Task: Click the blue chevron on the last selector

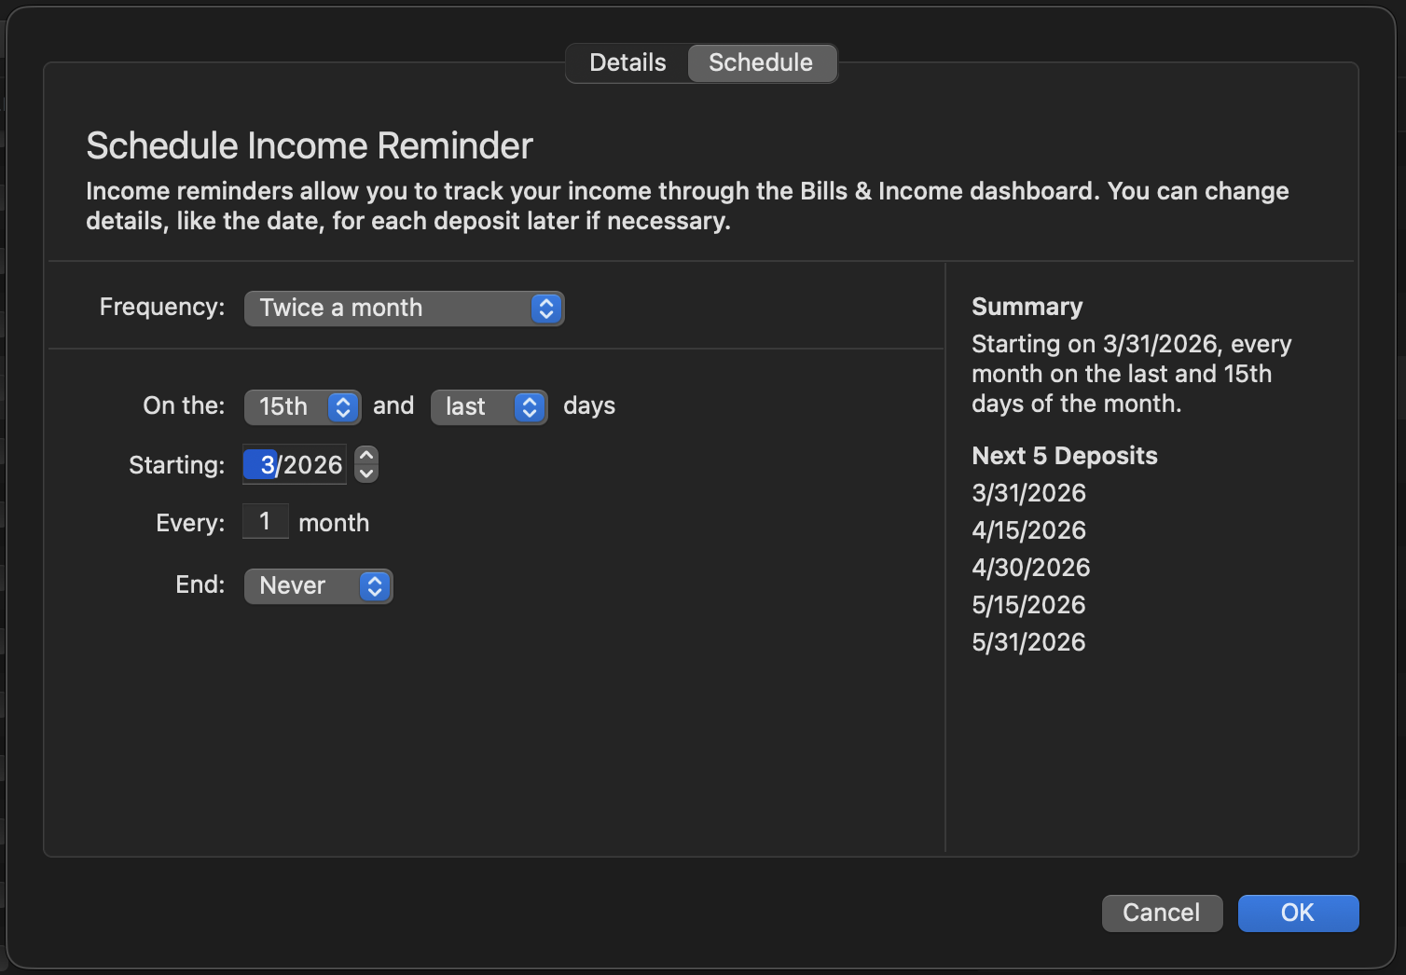Action: coord(530,406)
